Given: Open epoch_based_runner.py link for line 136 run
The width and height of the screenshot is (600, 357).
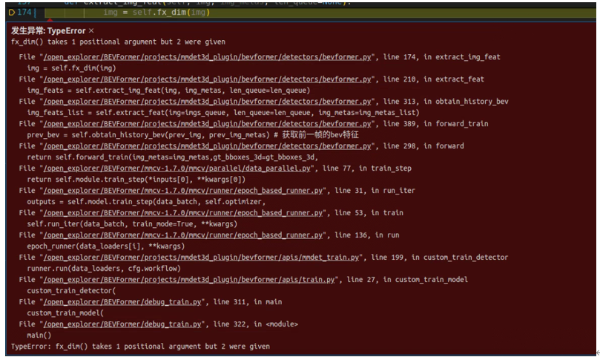Looking at the screenshot, I should point(184,235).
